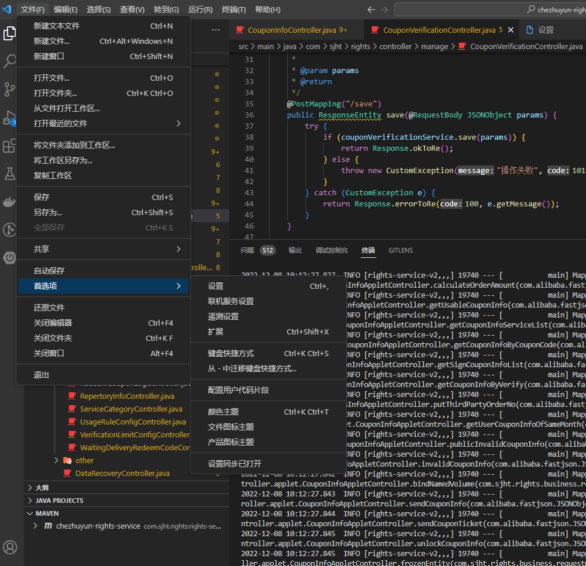Image resolution: width=586 pixels, height=566 pixels.
Task: Expand the JAVA PROJECTS section
Action: pyautogui.click(x=59, y=501)
